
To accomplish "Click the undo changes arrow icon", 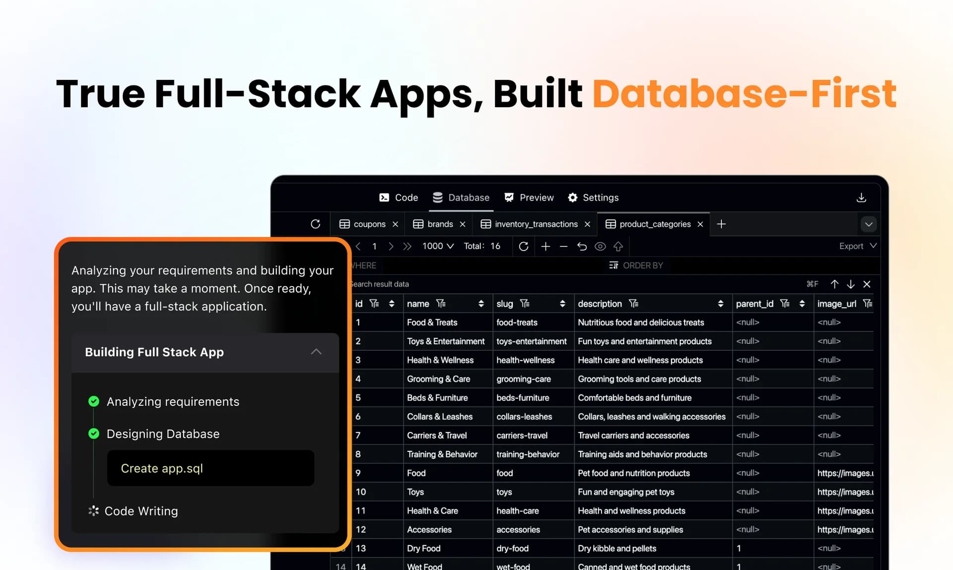I will coord(582,246).
